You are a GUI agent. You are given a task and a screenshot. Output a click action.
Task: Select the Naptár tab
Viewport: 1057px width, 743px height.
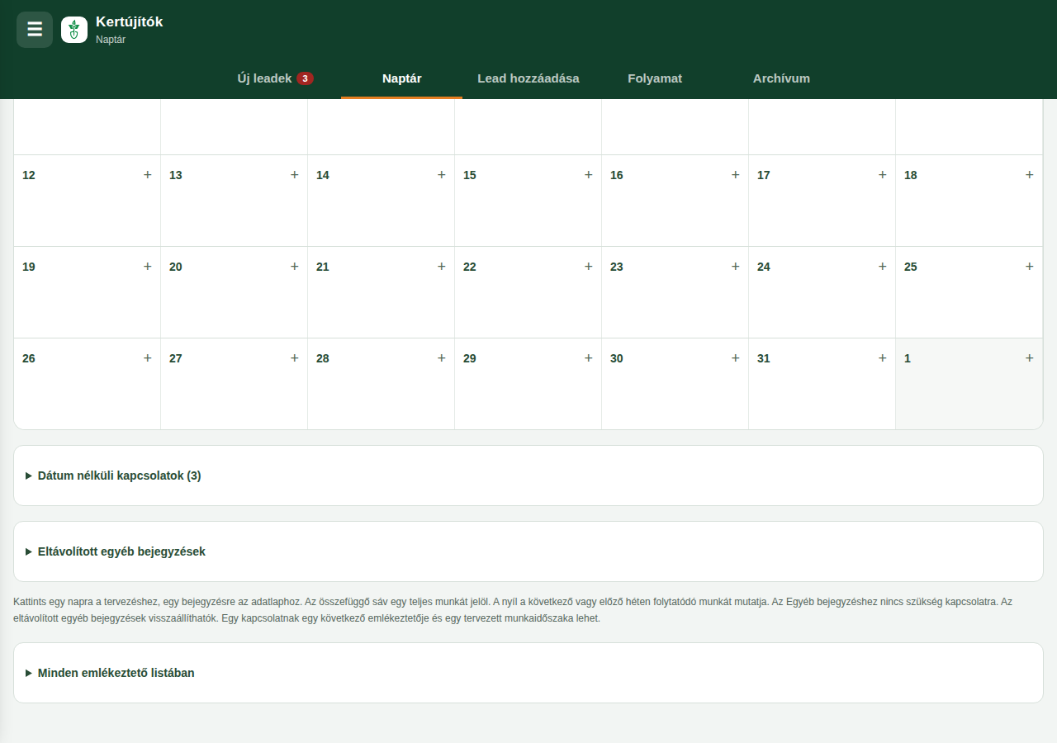pyautogui.click(x=402, y=78)
